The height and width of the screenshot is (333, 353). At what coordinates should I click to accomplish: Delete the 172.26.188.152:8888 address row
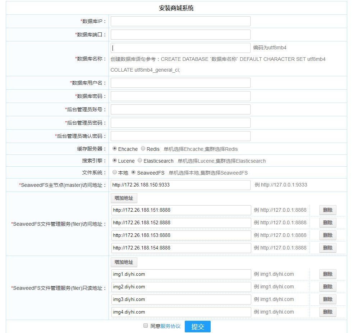coord(328,223)
